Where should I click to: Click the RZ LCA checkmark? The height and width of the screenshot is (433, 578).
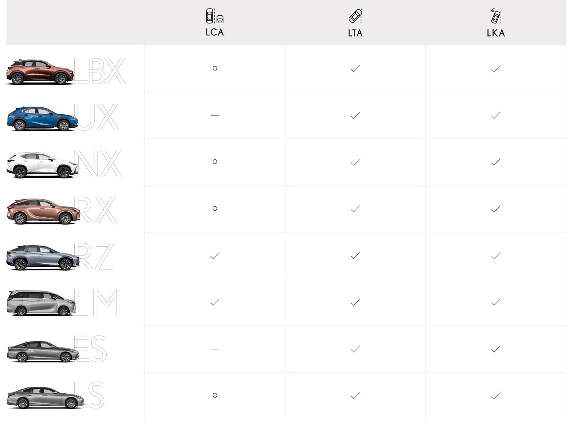215,256
